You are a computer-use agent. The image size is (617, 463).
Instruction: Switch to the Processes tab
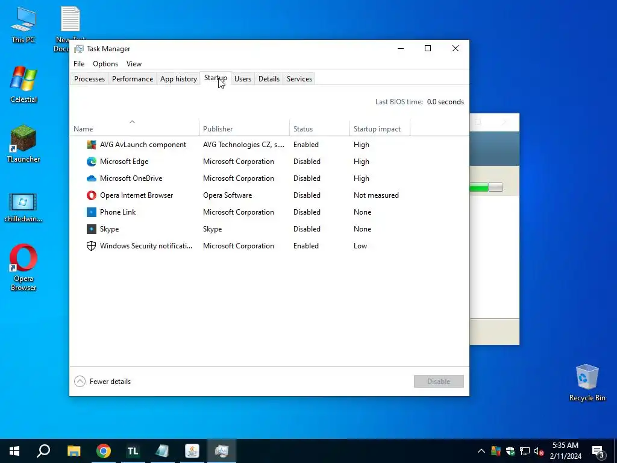(x=89, y=79)
